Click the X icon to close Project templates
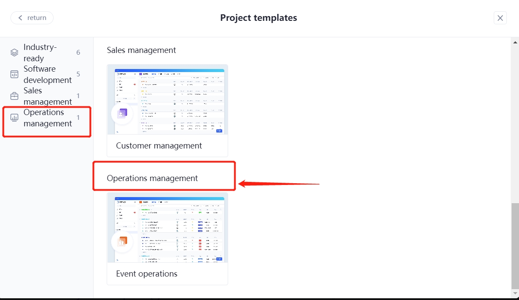The image size is (519, 300). click(x=500, y=18)
